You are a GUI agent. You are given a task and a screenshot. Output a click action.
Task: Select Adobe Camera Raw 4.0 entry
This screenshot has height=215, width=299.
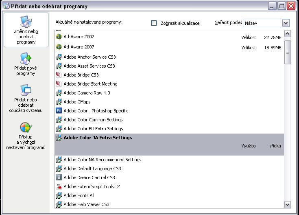87,93
